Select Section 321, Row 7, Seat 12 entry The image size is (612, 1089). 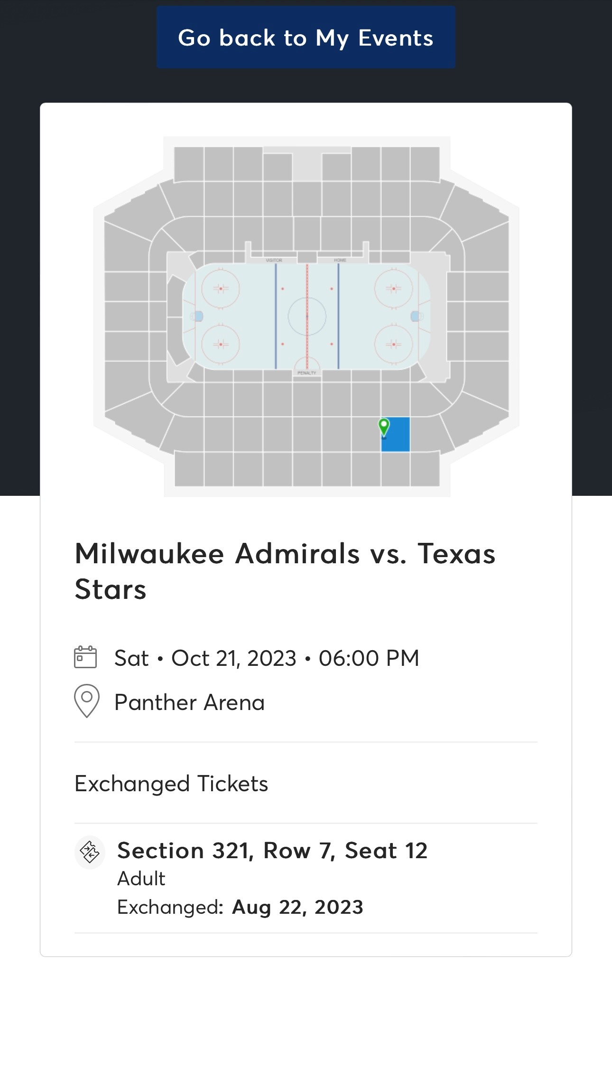coord(272,851)
